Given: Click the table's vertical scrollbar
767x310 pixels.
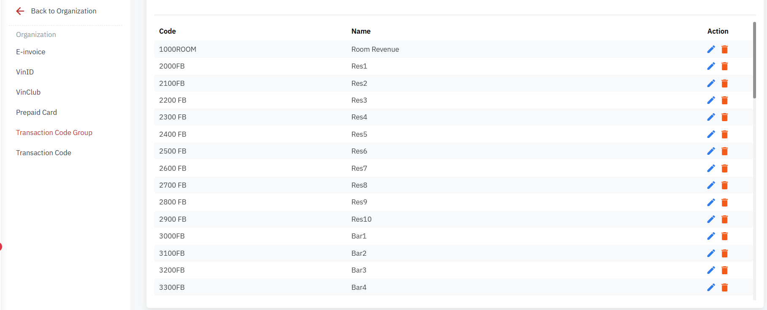Looking at the screenshot, I should point(754,60).
